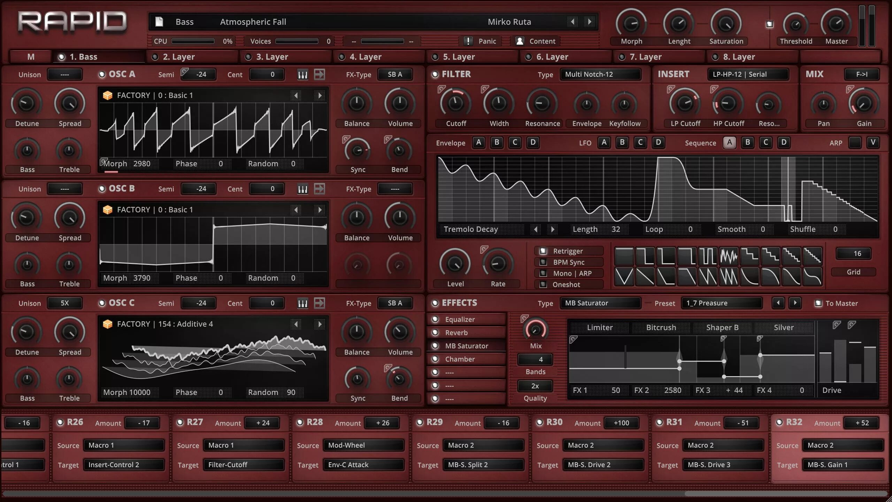Screen dimensions: 892x502
Task: Enable BPM Sync checkbox
Action: pos(543,262)
